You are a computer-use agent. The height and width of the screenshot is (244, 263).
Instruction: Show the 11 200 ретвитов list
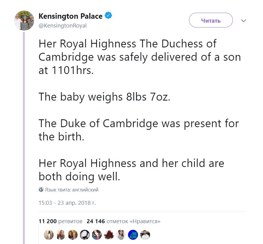click(x=60, y=221)
